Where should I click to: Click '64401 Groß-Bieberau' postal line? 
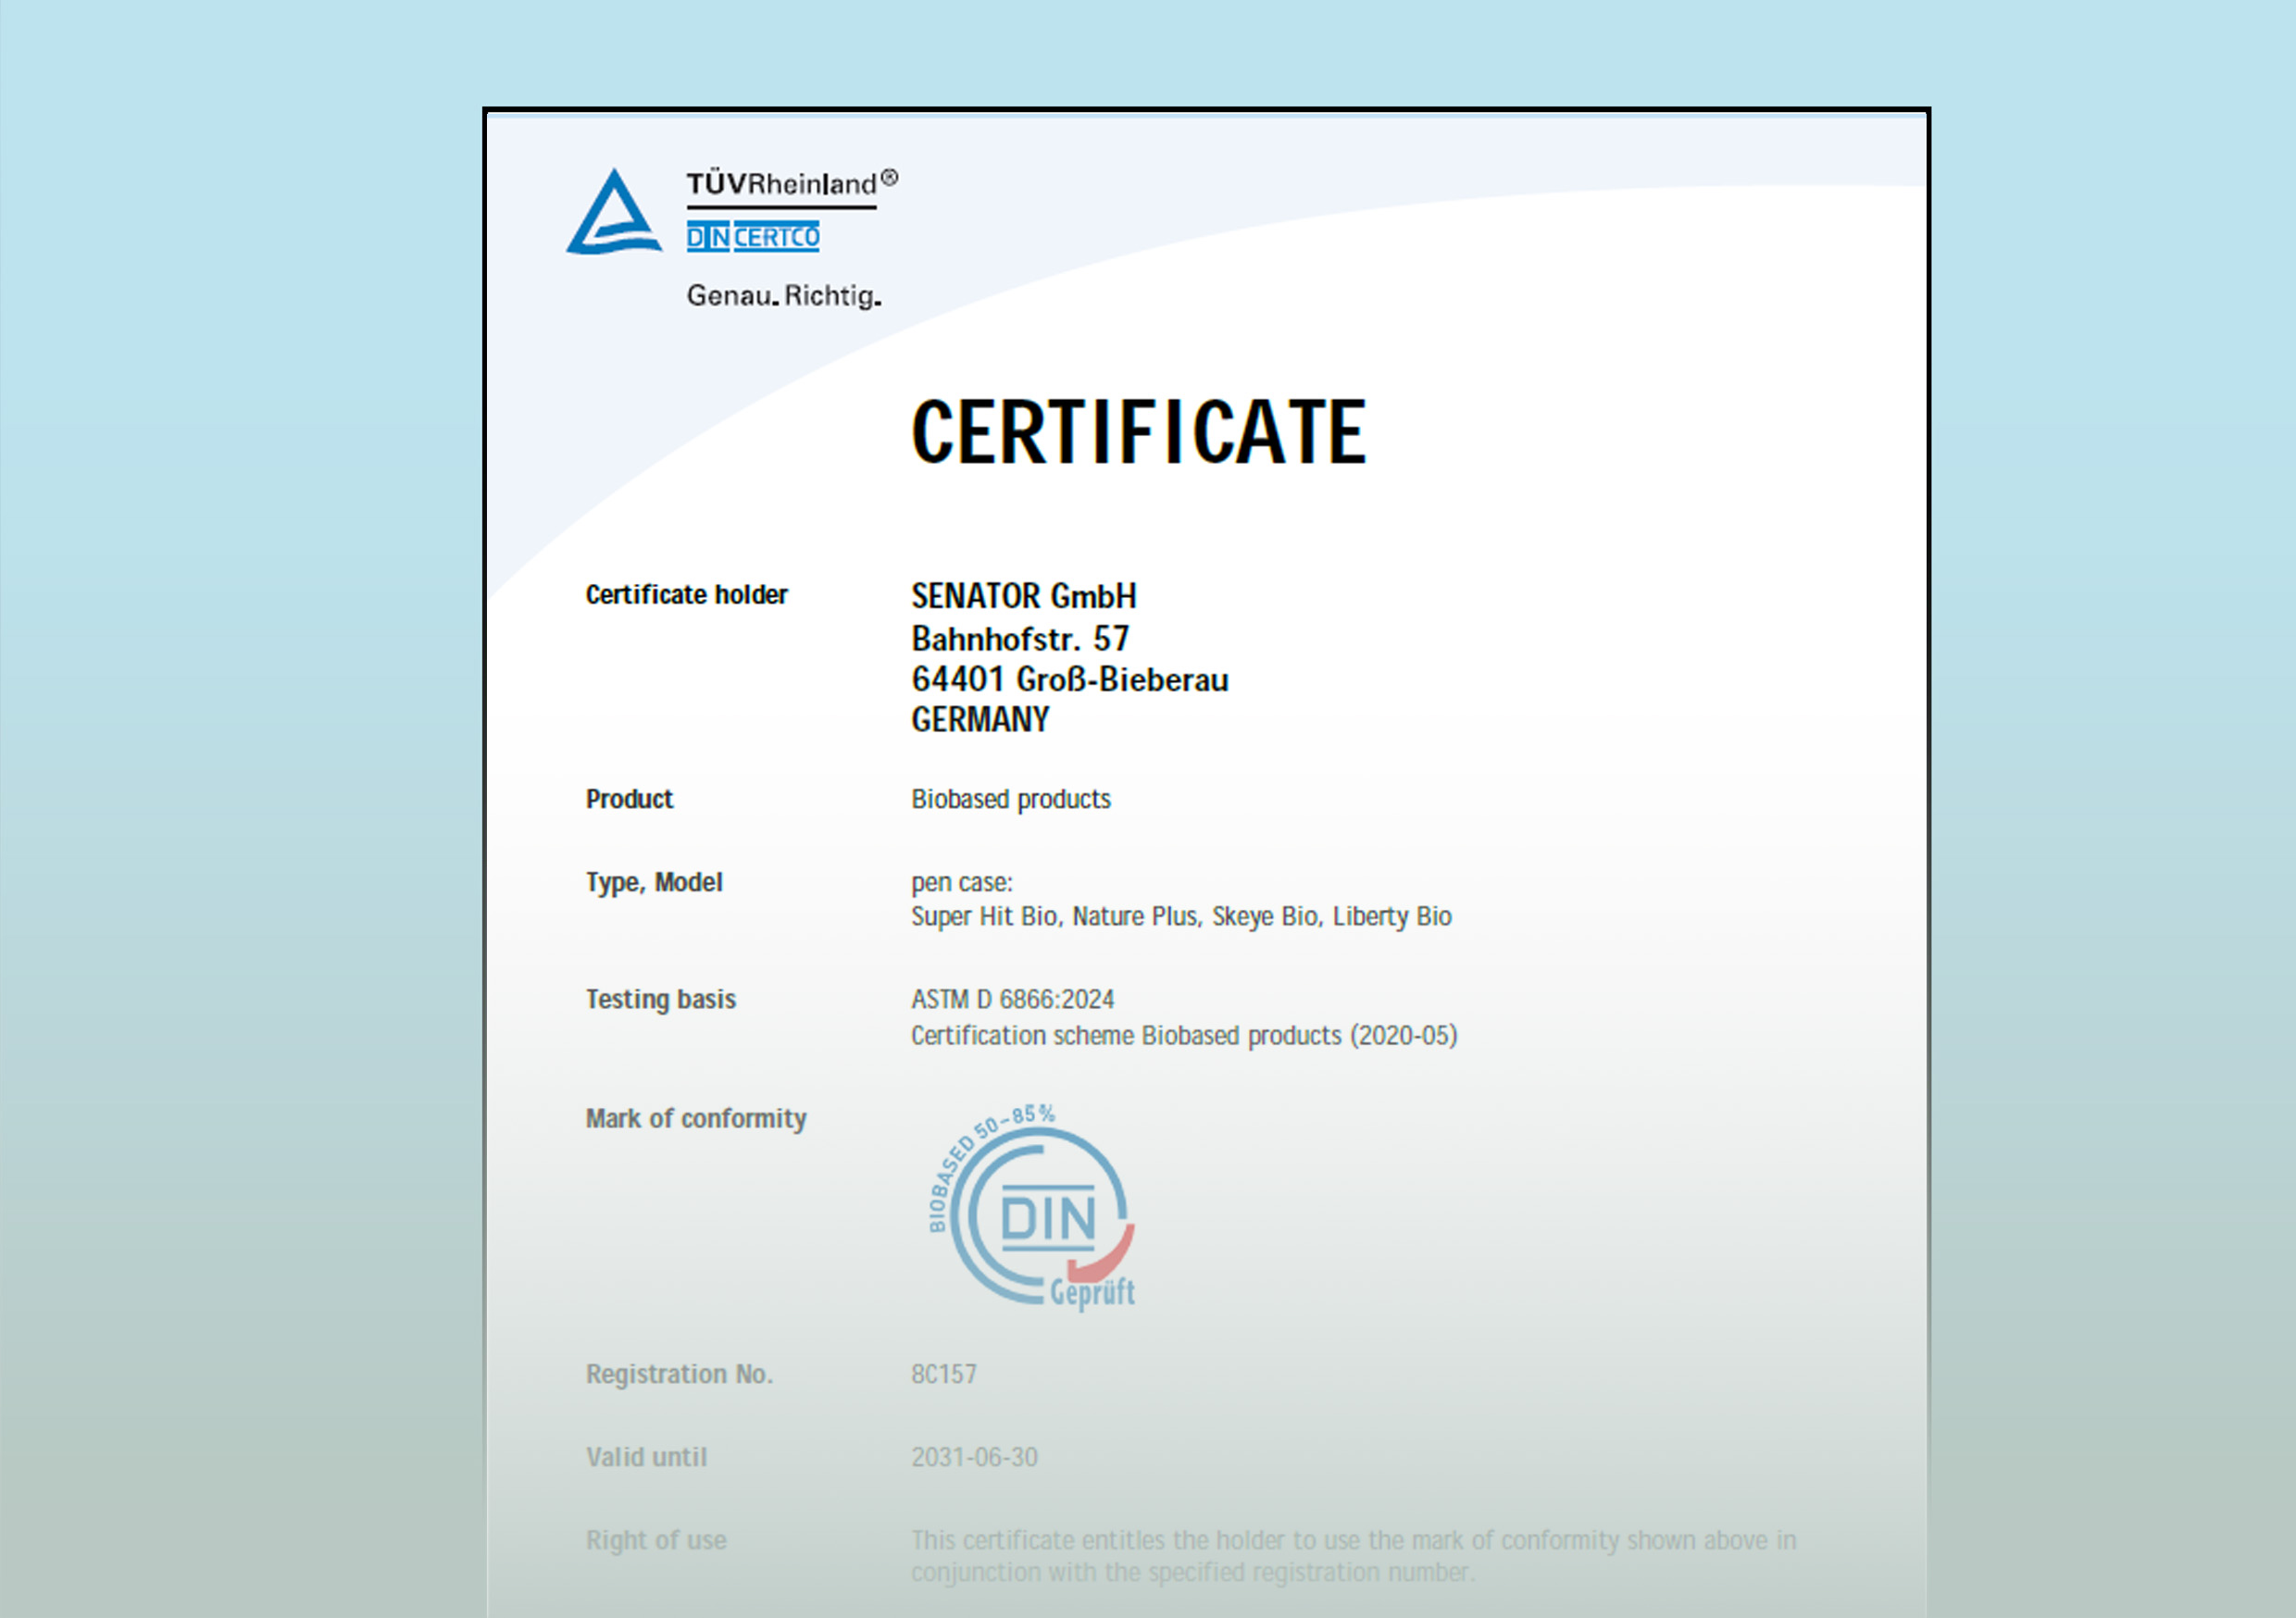[1069, 680]
